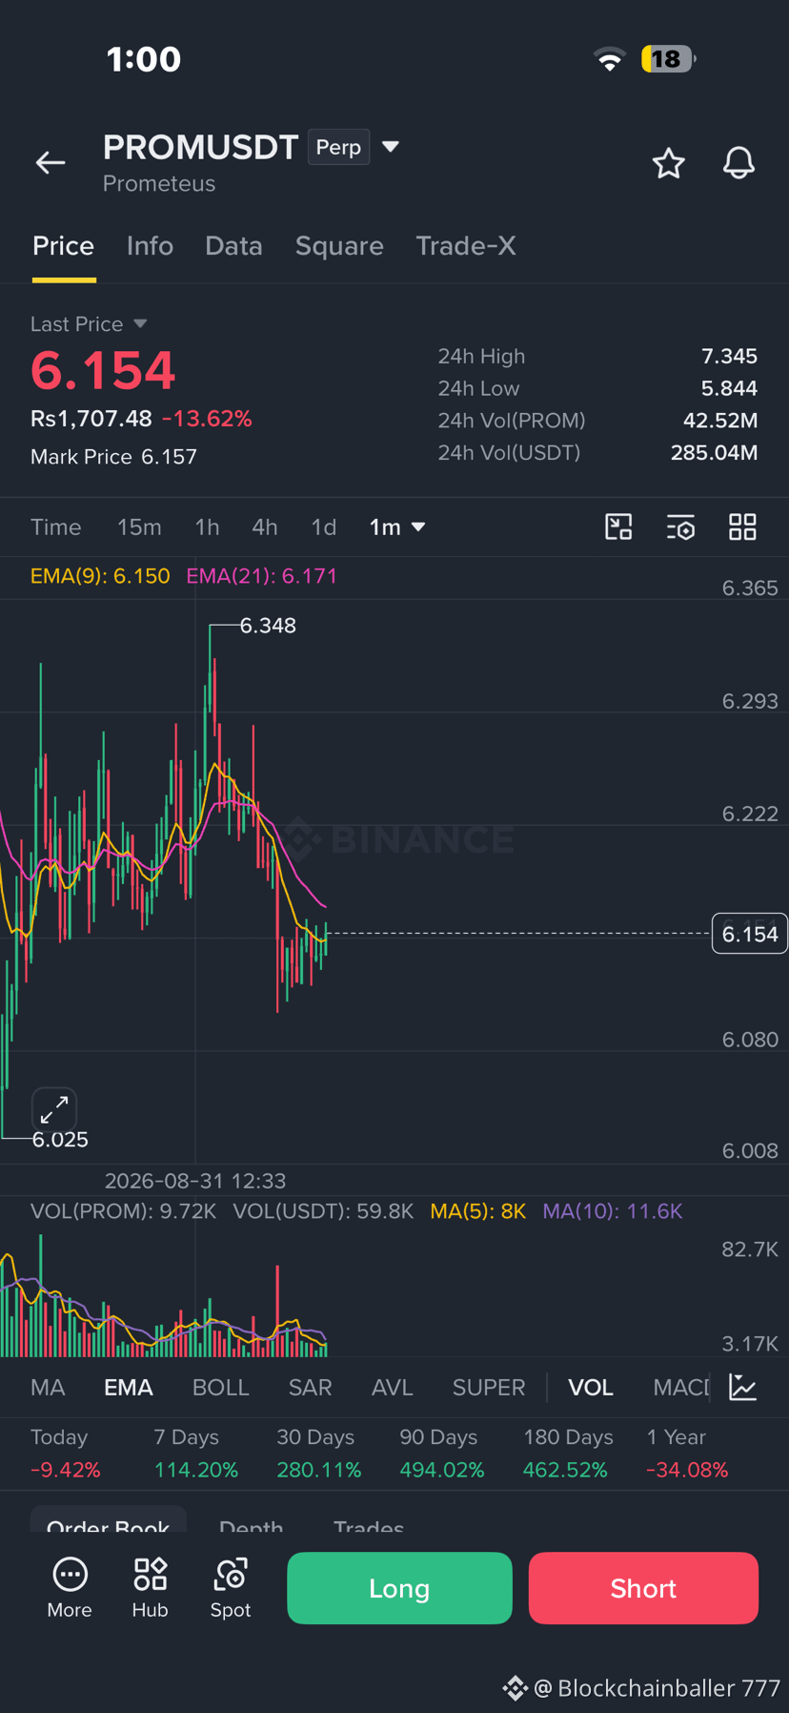789x1713 pixels.
Task: Tap the Perp contract label
Action: [338, 147]
